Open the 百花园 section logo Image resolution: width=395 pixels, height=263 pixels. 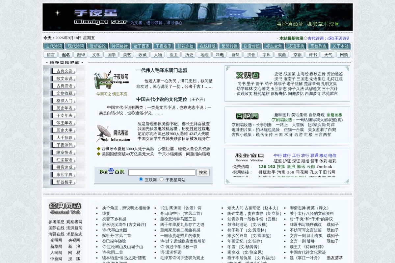(248, 116)
